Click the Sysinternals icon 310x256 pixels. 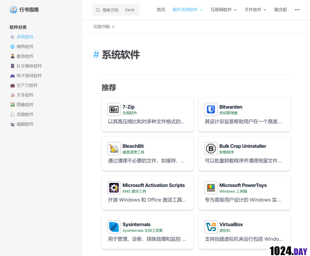[114, 227]
